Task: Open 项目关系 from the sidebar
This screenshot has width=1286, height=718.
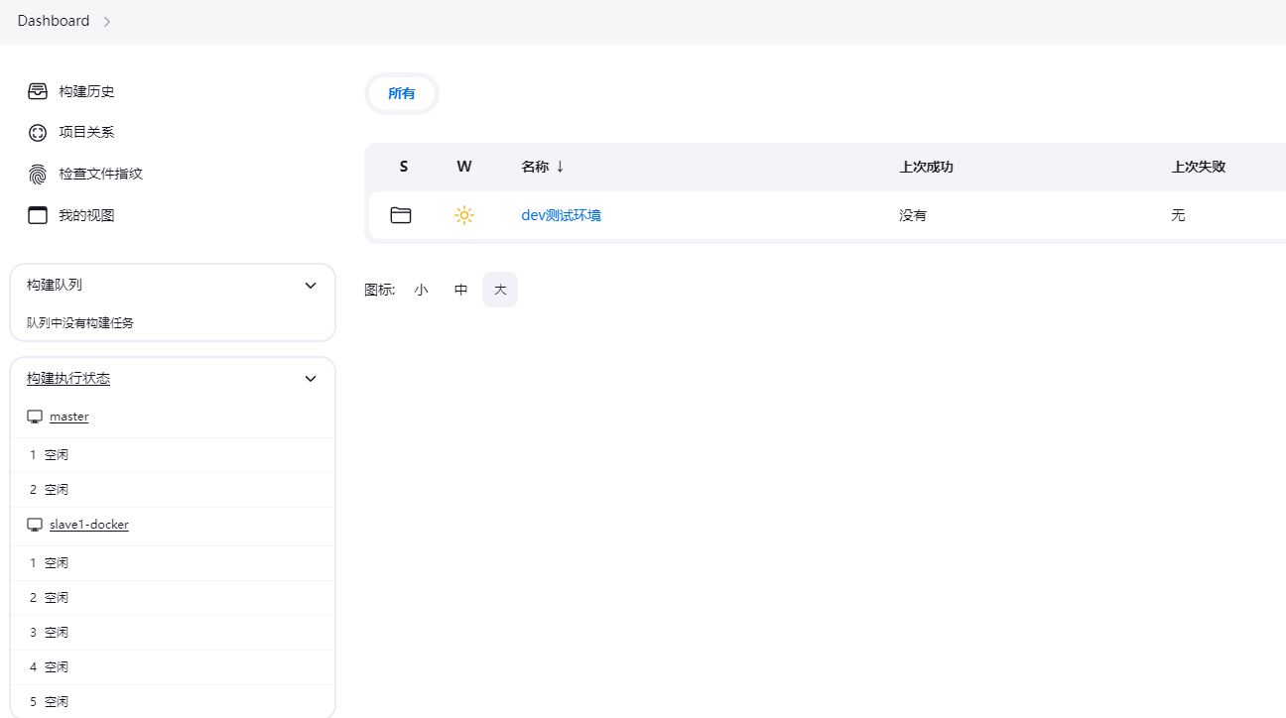Action: [x=37, y=132]
